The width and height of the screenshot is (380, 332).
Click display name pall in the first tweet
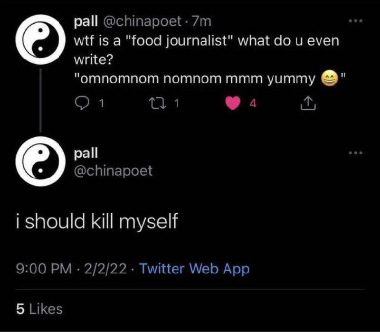85,21
